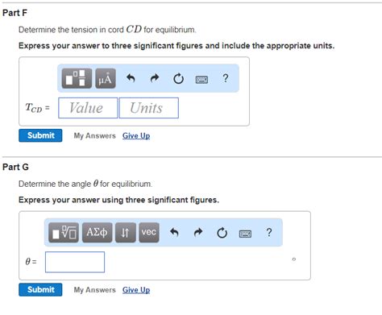Select subscript/superscript arrows button in Part G
Screen dimensions: 382x315
(126, 233)
